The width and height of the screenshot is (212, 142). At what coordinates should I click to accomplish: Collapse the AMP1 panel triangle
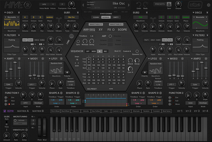[x=5, y=59]
